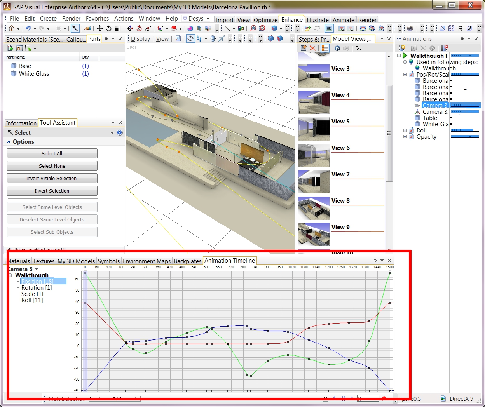Collapse the Used in following steps node
Screen dimensions: 485x407
click(405, 62)
